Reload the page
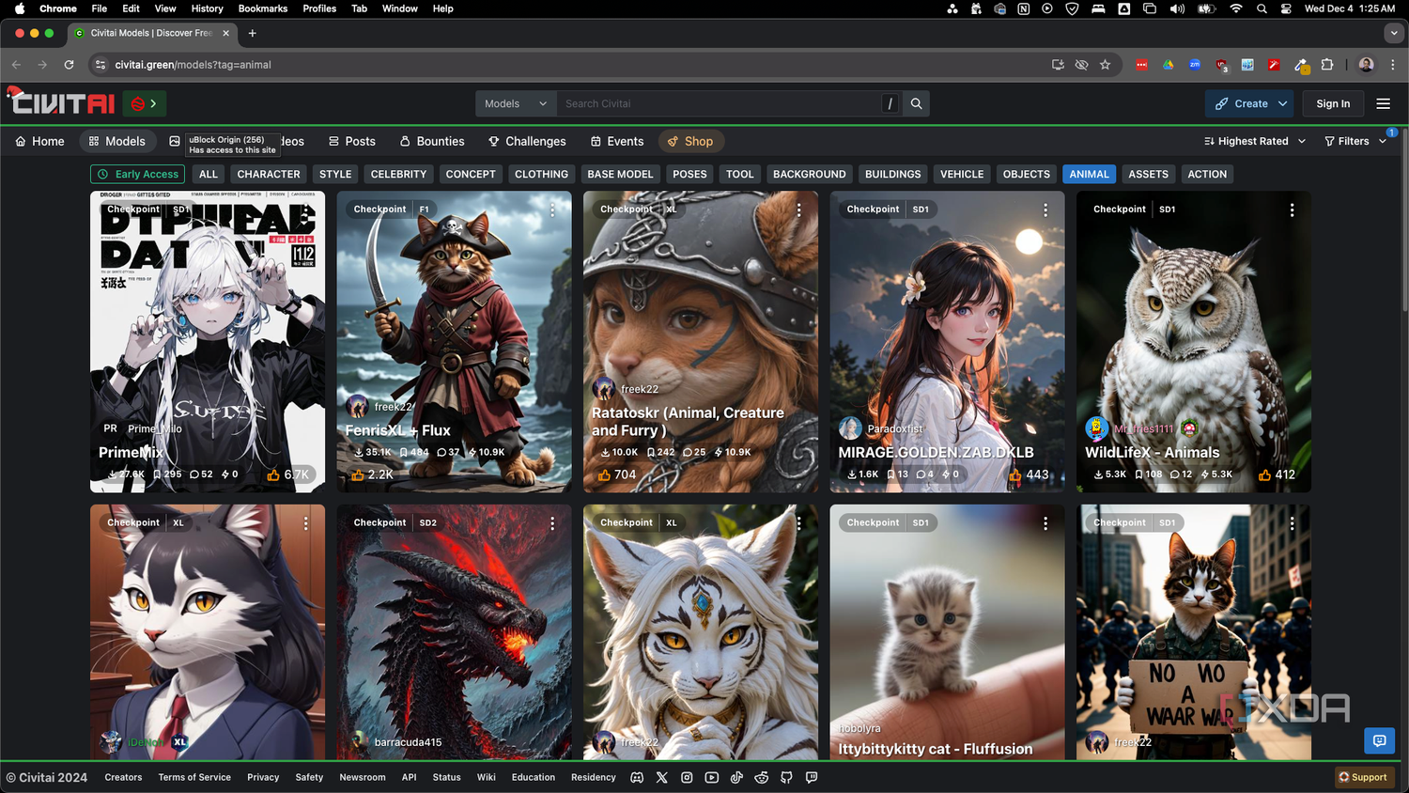Image resolution: width=1409 pixels, height=793 pixels. click(69, 65)
